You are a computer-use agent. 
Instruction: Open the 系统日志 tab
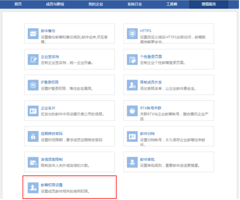pos(134,4)
